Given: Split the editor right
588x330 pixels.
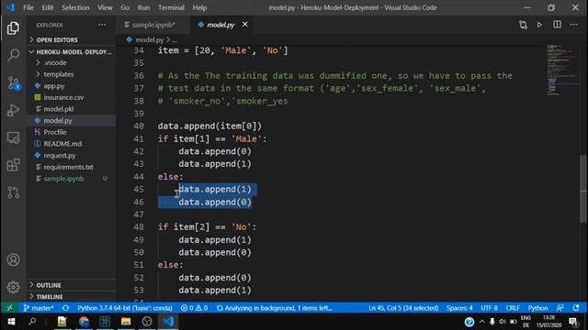Looking at the screenshot, I should tap(557, 25).
